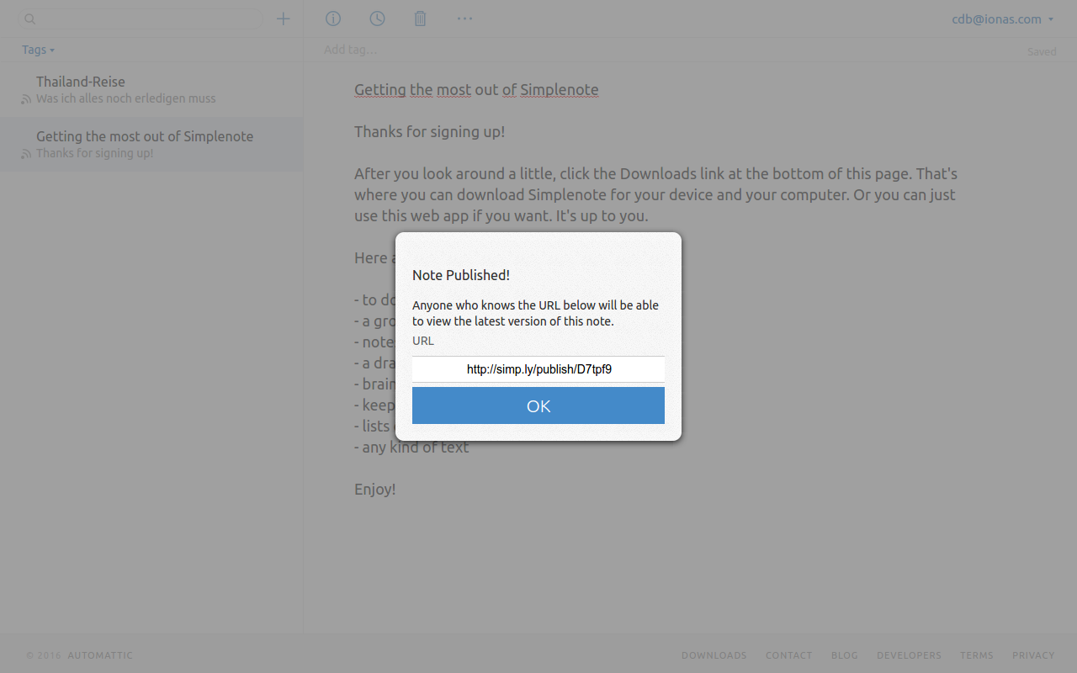The height and width of the screenshot is (673, 1077).
Task: Move note to trash icon
Action: click(421, 19)
